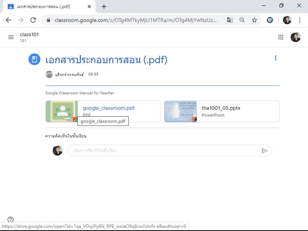Click the material title heading
Viewport: 308px width, 231px height.
tap(106, 60)
